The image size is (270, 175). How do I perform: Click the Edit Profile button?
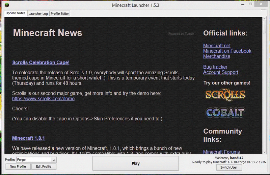(44, 166)
